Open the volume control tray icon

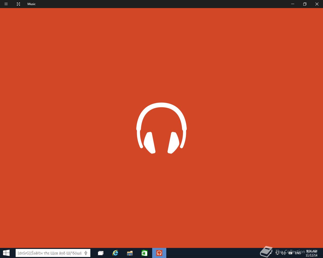pos(284,253)
